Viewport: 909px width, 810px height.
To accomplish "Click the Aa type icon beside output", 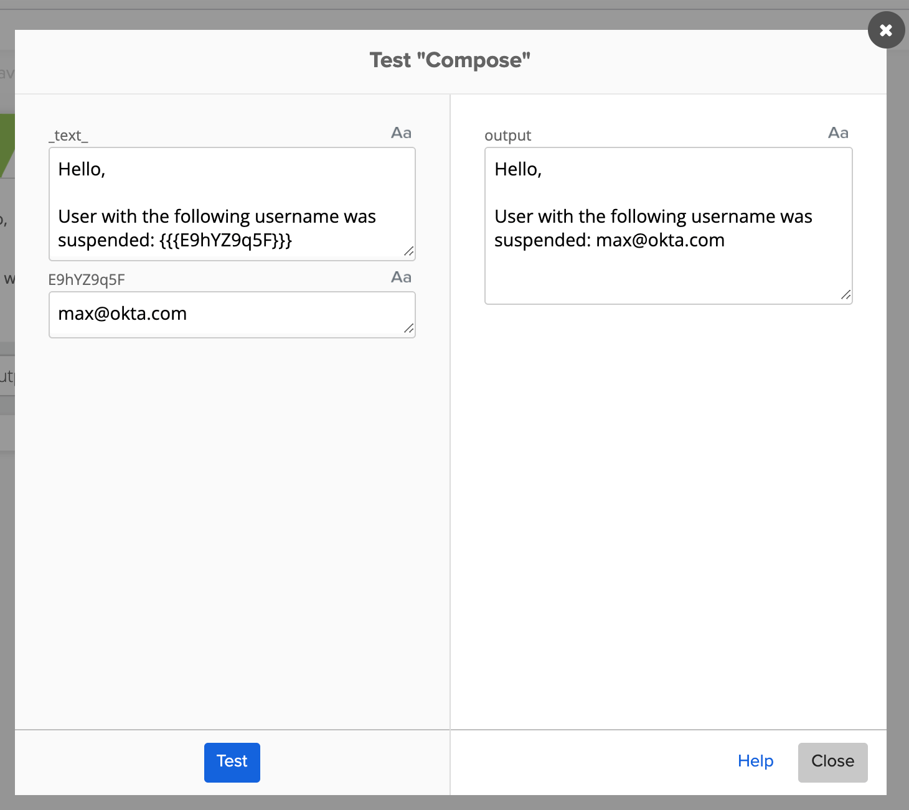I will (x=838, y=133).
